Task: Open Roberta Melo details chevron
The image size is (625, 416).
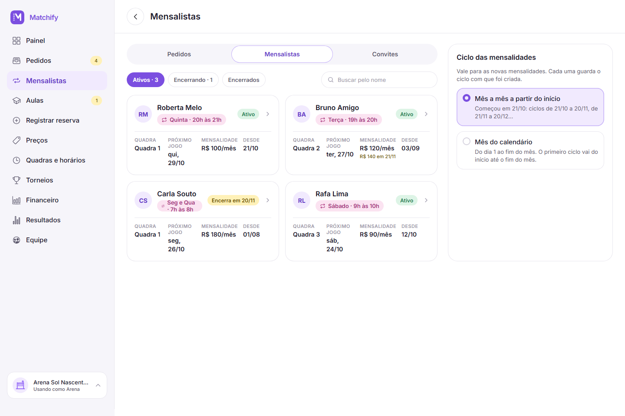Action: tap(268, 114)
